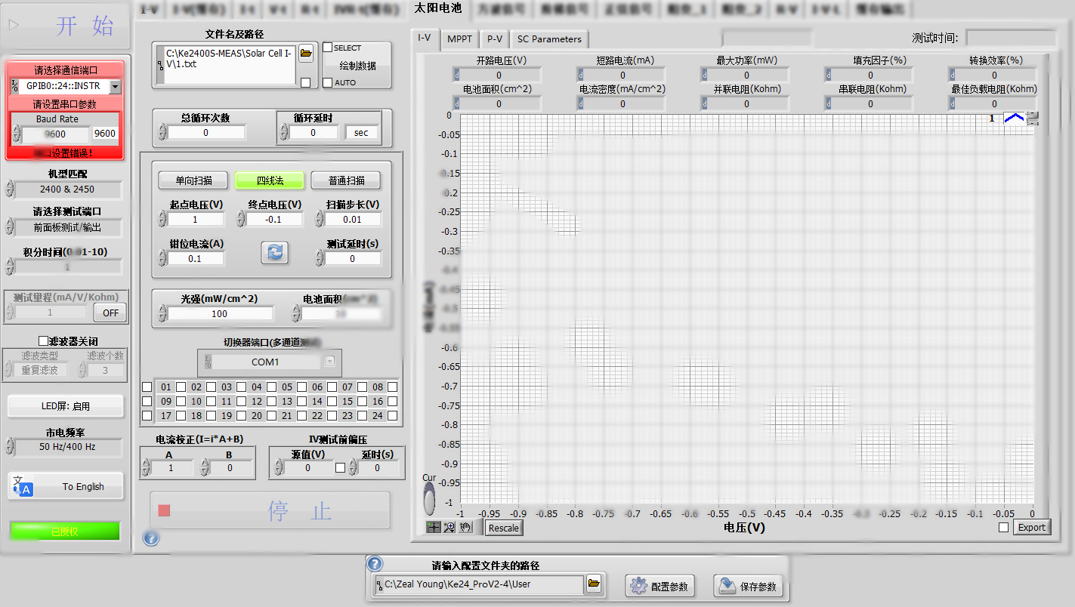Screen dimensions: 1075x607
Task: Open the GPIB0::24::INSTR port dropdown
Action: pos(115,87)
